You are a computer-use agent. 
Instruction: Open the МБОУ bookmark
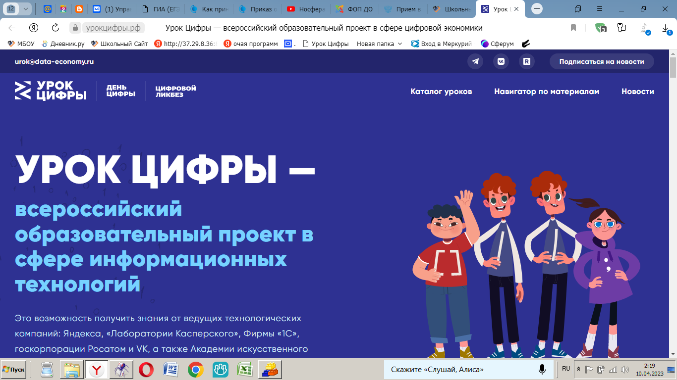pyautogui.click(x=21, y=44)
